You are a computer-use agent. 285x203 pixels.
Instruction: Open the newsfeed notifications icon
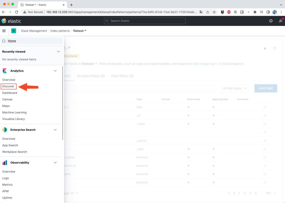[x=281, y=21]
